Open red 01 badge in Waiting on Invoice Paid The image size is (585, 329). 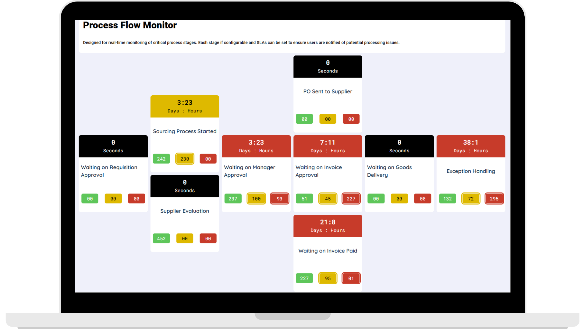click(x=351, y=278)
